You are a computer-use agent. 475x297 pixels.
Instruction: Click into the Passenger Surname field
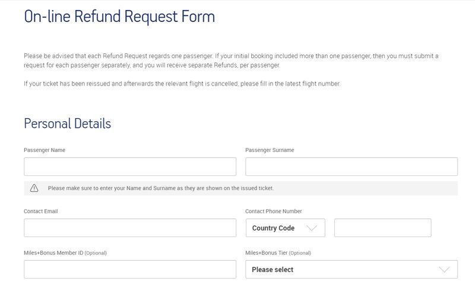click(x=351, y=166)
